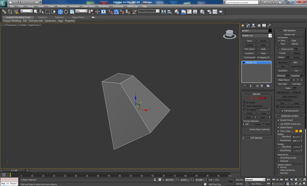Switch to the Hierarchy command panel

[x=254, y=25]
